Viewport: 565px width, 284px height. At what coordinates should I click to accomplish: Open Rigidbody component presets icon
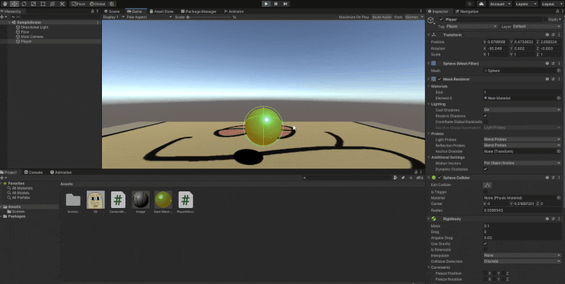pos(553,219)
